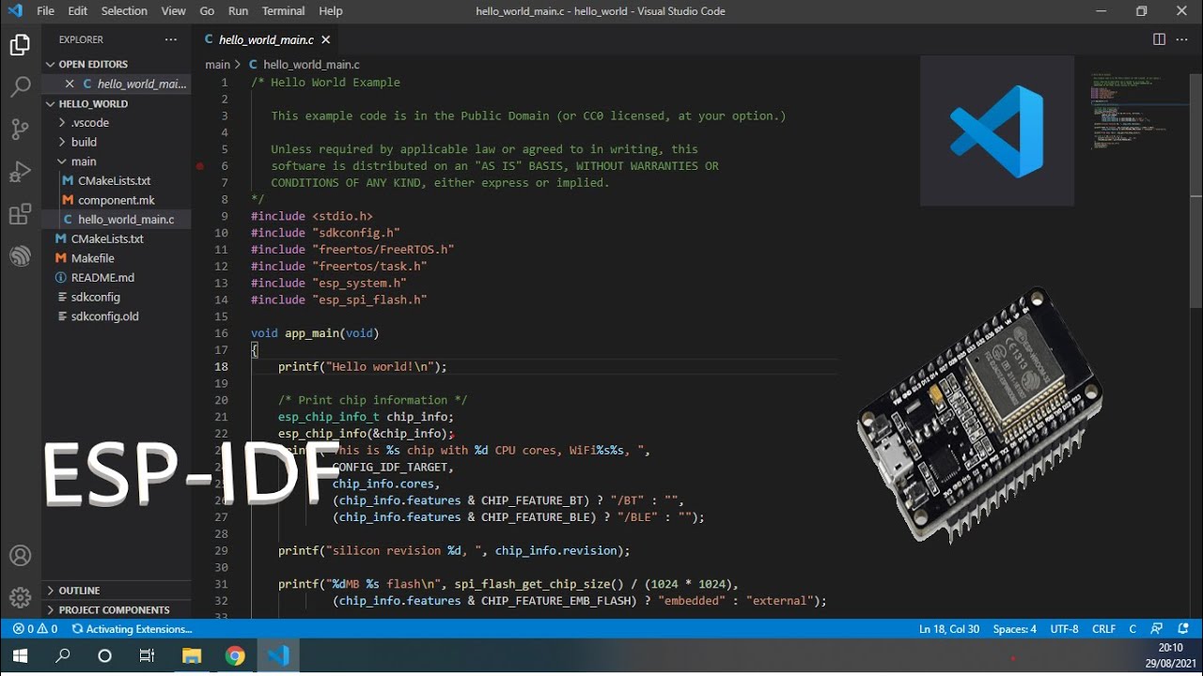The height and width of the screenshot is (676, 1203).
Task: Open the Extensions view
Action: point(20,214)
